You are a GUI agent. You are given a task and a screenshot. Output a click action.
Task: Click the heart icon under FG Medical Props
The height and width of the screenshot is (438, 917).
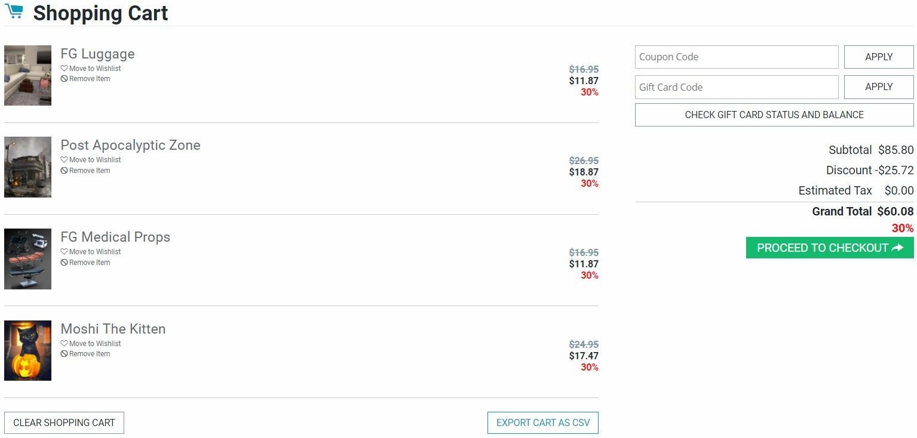(64, 252)
